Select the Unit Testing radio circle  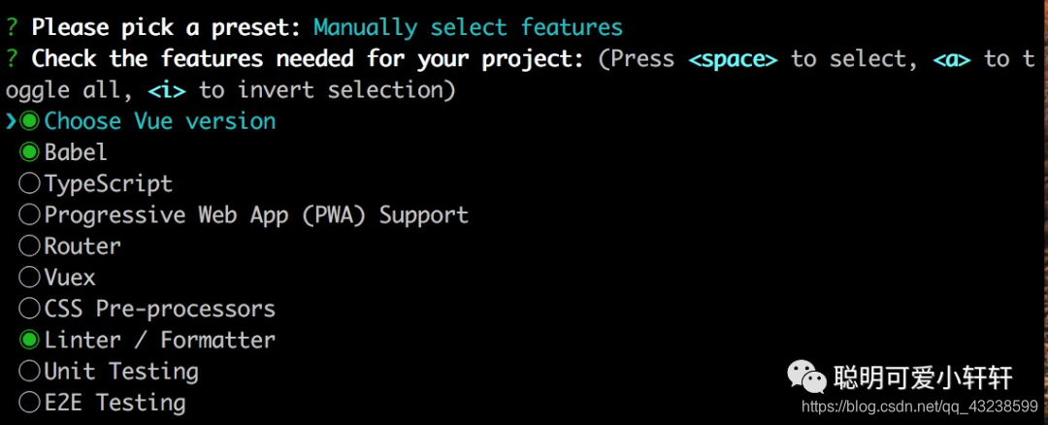[x=29, y=371]
